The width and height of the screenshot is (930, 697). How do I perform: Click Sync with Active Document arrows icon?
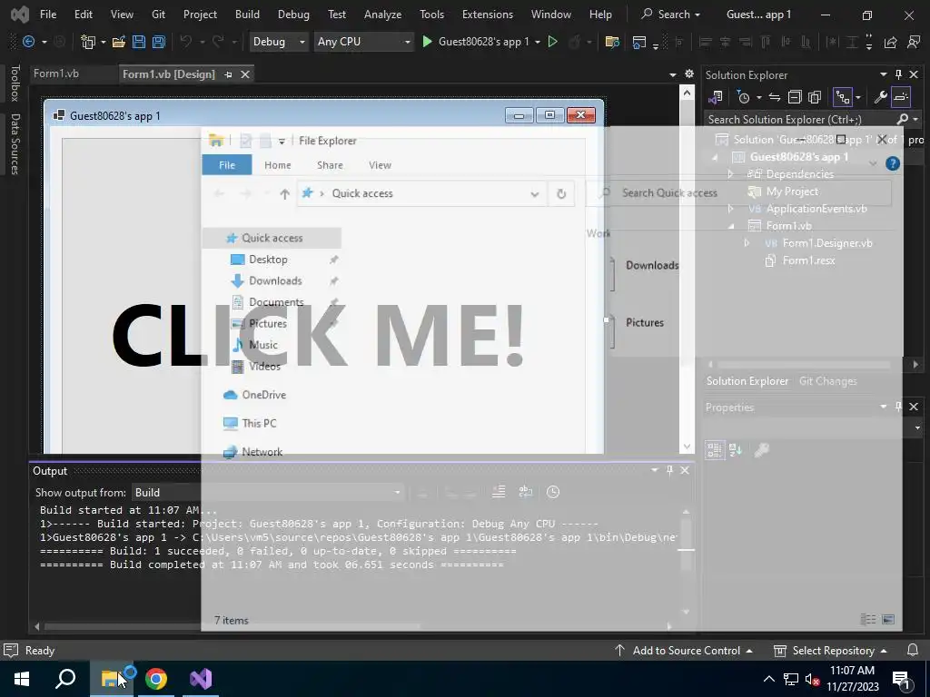click(774, 96)
